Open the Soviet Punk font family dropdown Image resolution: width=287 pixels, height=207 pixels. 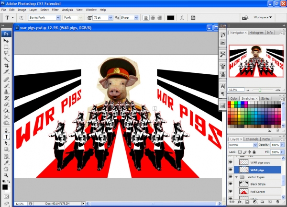(x=58, y=18)
